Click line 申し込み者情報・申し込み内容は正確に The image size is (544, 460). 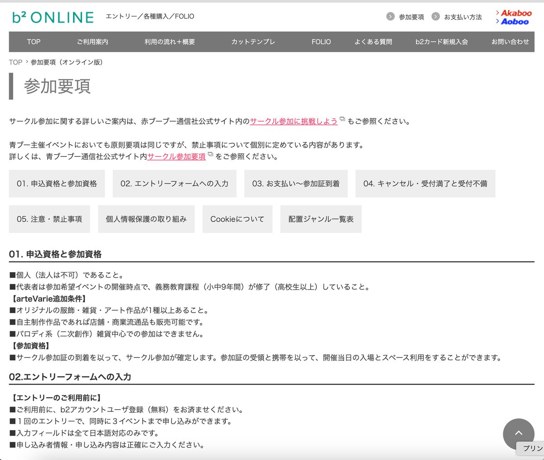point(107,445)
